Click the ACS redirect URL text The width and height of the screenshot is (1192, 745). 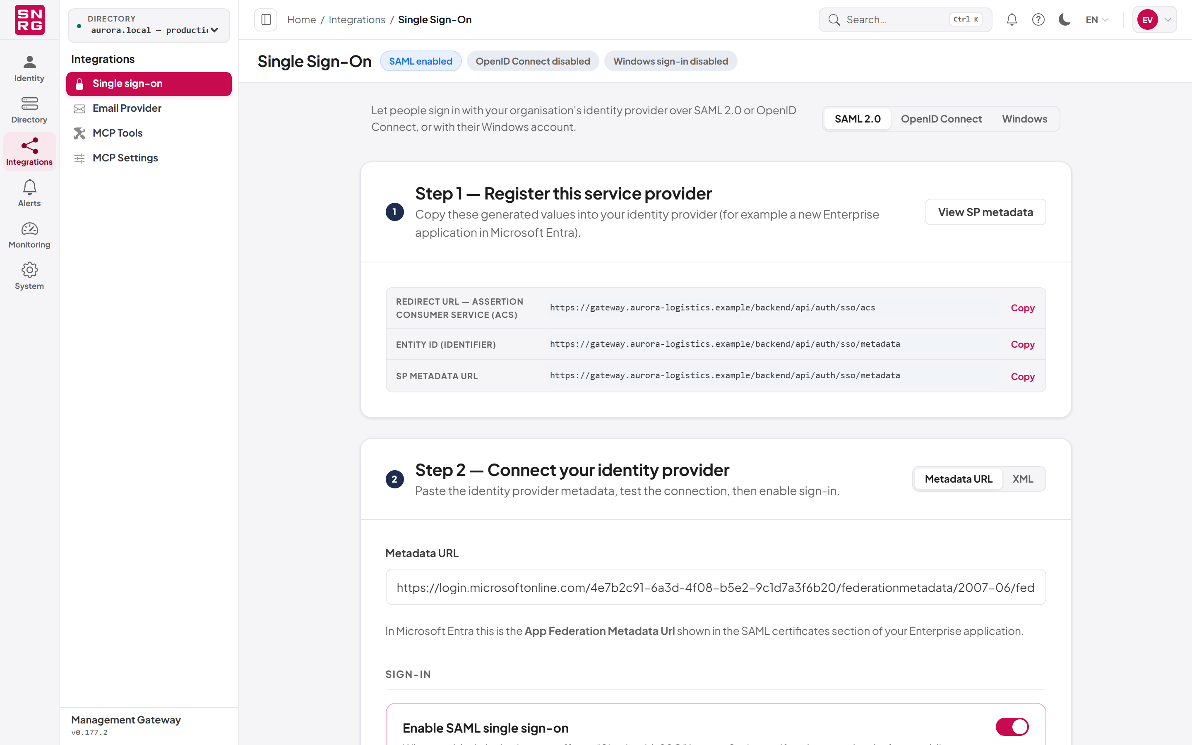tap(712, 308)
